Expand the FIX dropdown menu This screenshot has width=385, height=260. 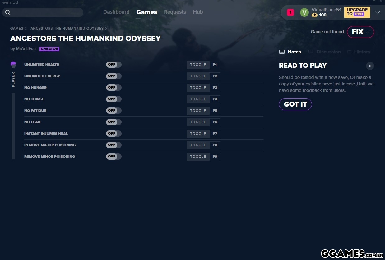point(360,32)
